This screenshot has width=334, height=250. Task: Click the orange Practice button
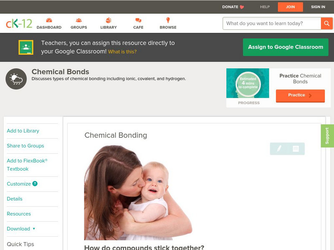tap(300, 95)
